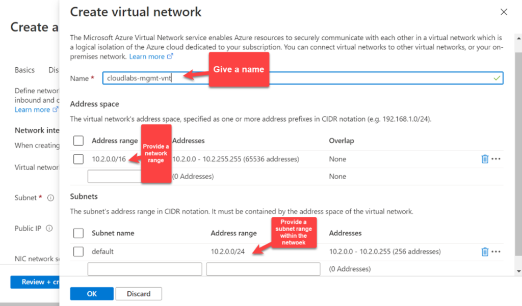Delete the 10.2.0.0/16 address range
The image size is (522, 306).
click(x=485, y=159)
